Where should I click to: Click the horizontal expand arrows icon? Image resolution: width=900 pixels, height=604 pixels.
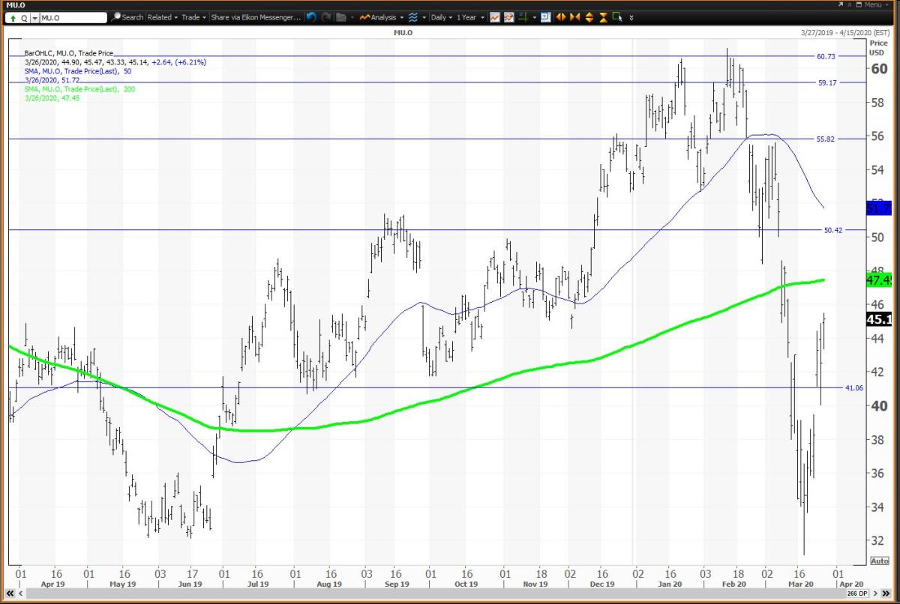pyautogui.click(x=559, y=17)
